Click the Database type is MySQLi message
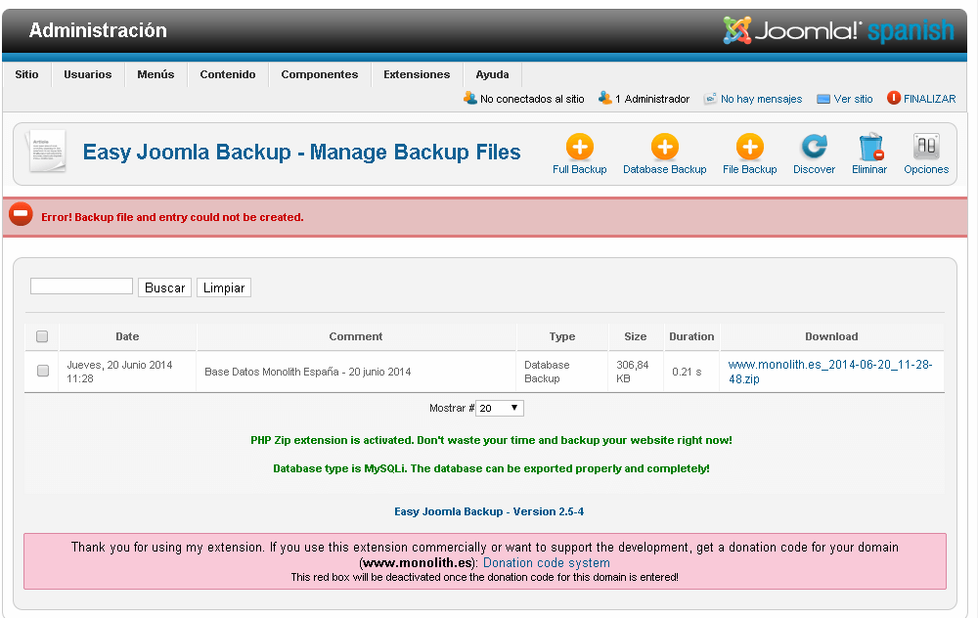Screen dimensions: 978x618 491,468
